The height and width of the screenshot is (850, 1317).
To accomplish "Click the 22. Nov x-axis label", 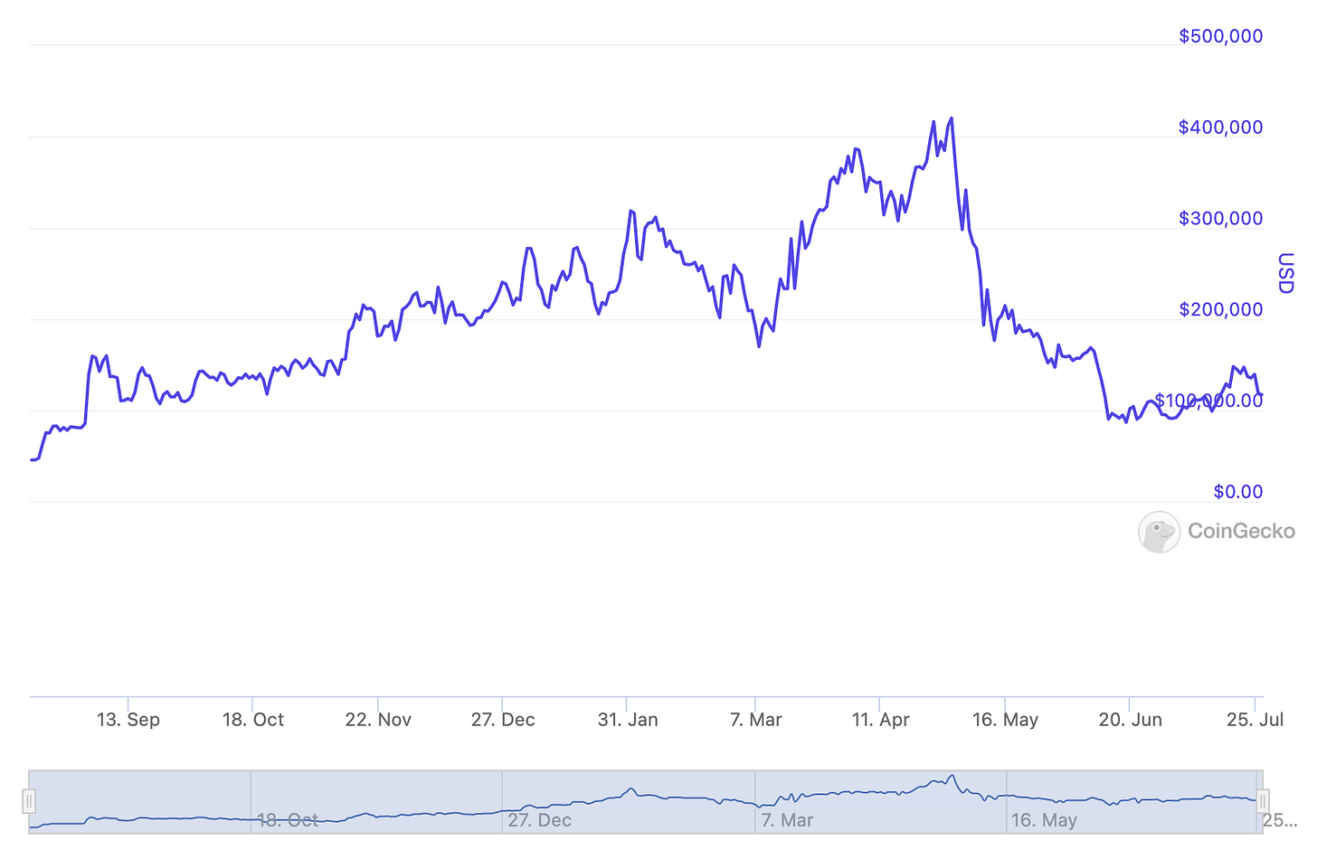I will 378,720.
